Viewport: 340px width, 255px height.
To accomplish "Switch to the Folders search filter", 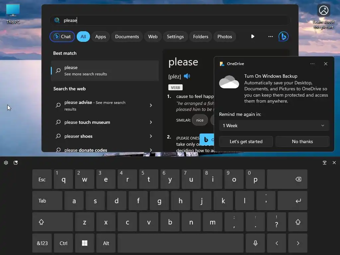I will point(201,37).
